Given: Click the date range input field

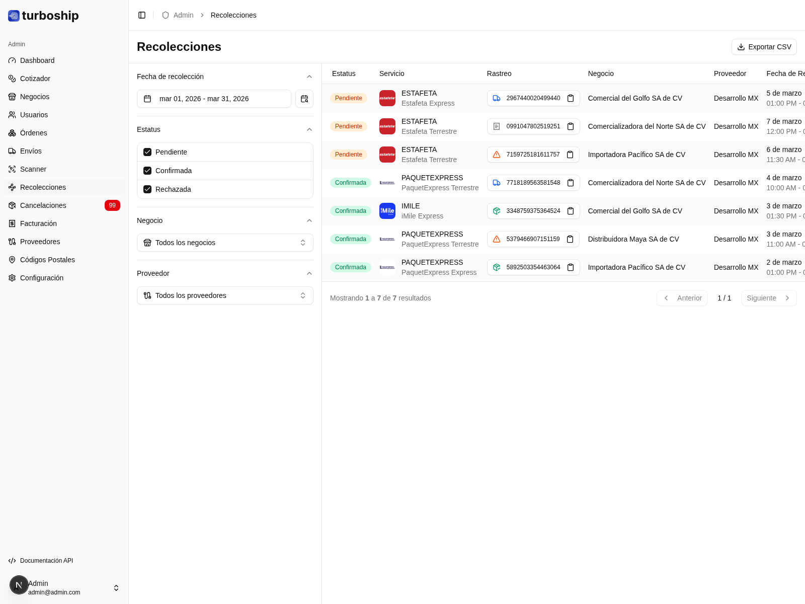Looking at the screenshot, I should pos(214,99).
